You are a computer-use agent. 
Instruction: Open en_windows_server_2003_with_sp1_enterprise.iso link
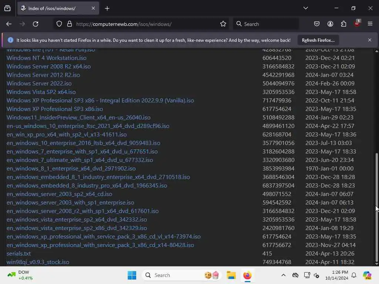click(70, 203)
